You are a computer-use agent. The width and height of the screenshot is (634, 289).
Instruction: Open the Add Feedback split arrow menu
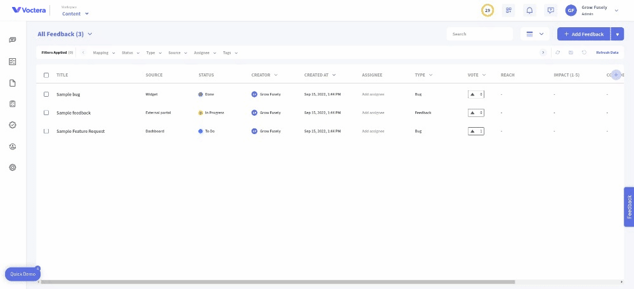click(618, 34)
